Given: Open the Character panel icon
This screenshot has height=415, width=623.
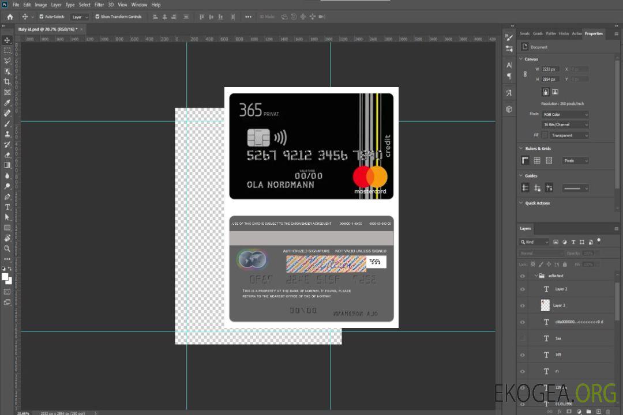Looking at the screenshot, I should coord(509,65).
